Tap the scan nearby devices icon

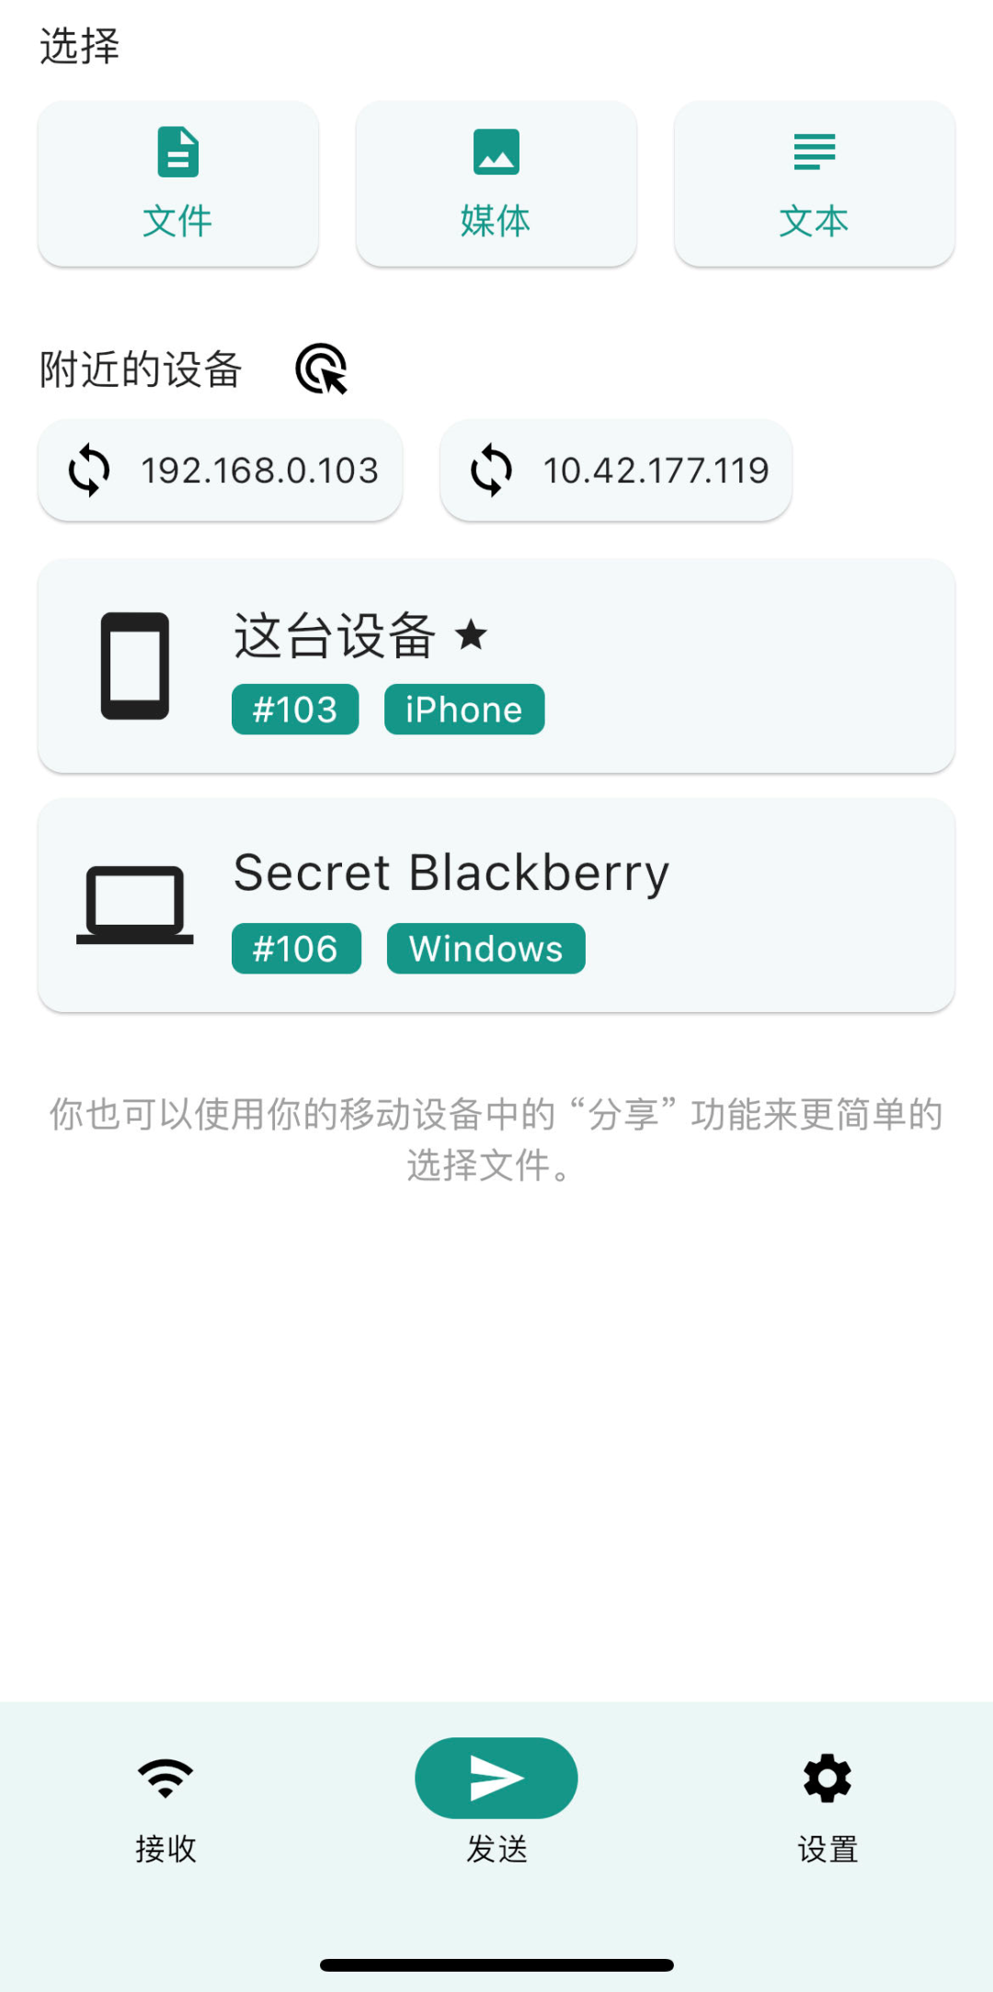tap(321, 369)
